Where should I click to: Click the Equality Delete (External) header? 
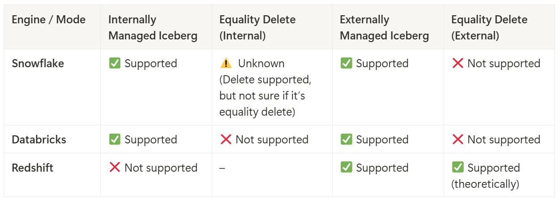(489, 27)
